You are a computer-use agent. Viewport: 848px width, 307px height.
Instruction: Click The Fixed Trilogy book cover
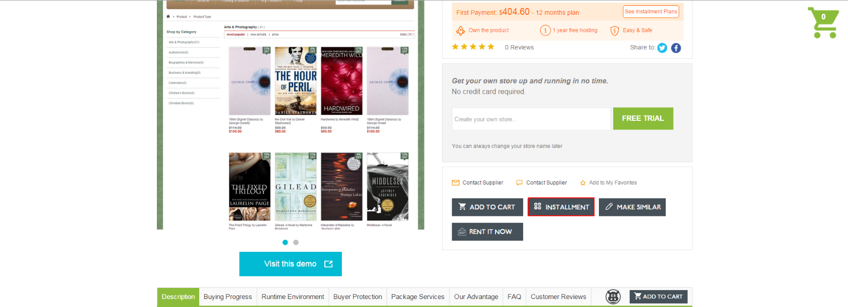pyautogui.click(x=250, y=187)
